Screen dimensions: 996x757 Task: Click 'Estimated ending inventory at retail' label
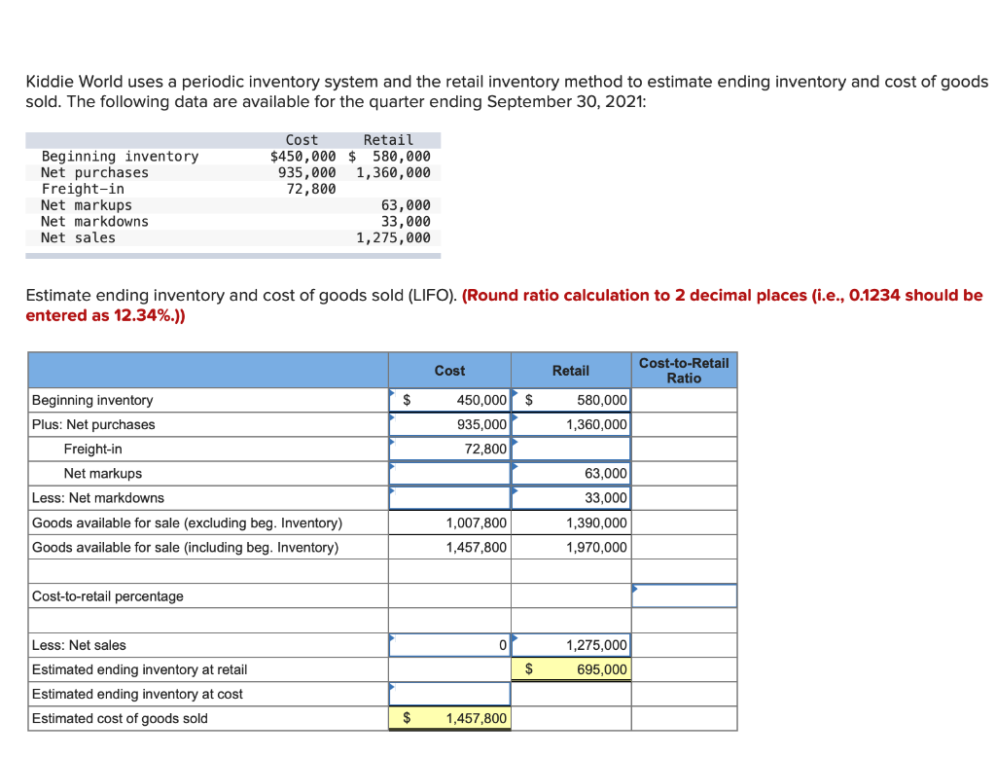(x=140, y=669)
